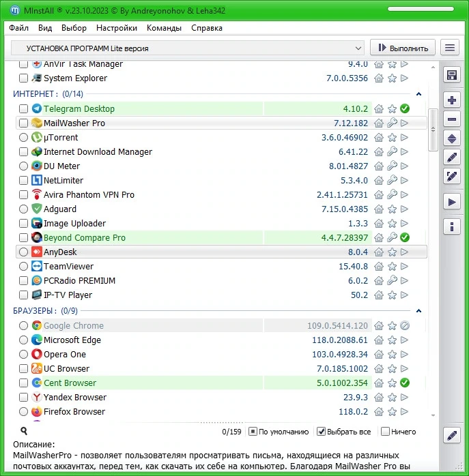The width and height of the screenshot is (469, 476).
Task: Select the UC Browser row name
Action: [67, 368]
